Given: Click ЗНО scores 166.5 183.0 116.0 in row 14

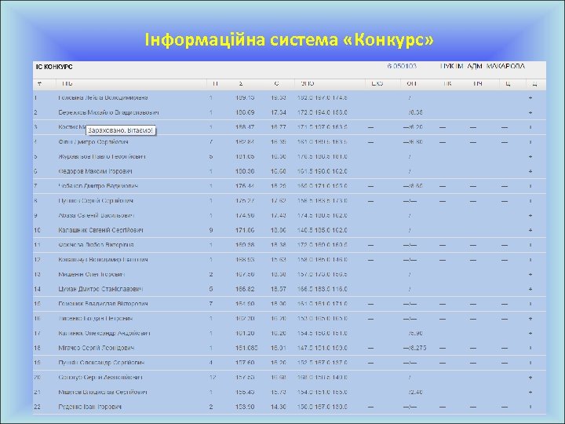Looking at the screenshot, I should [323, 289].
